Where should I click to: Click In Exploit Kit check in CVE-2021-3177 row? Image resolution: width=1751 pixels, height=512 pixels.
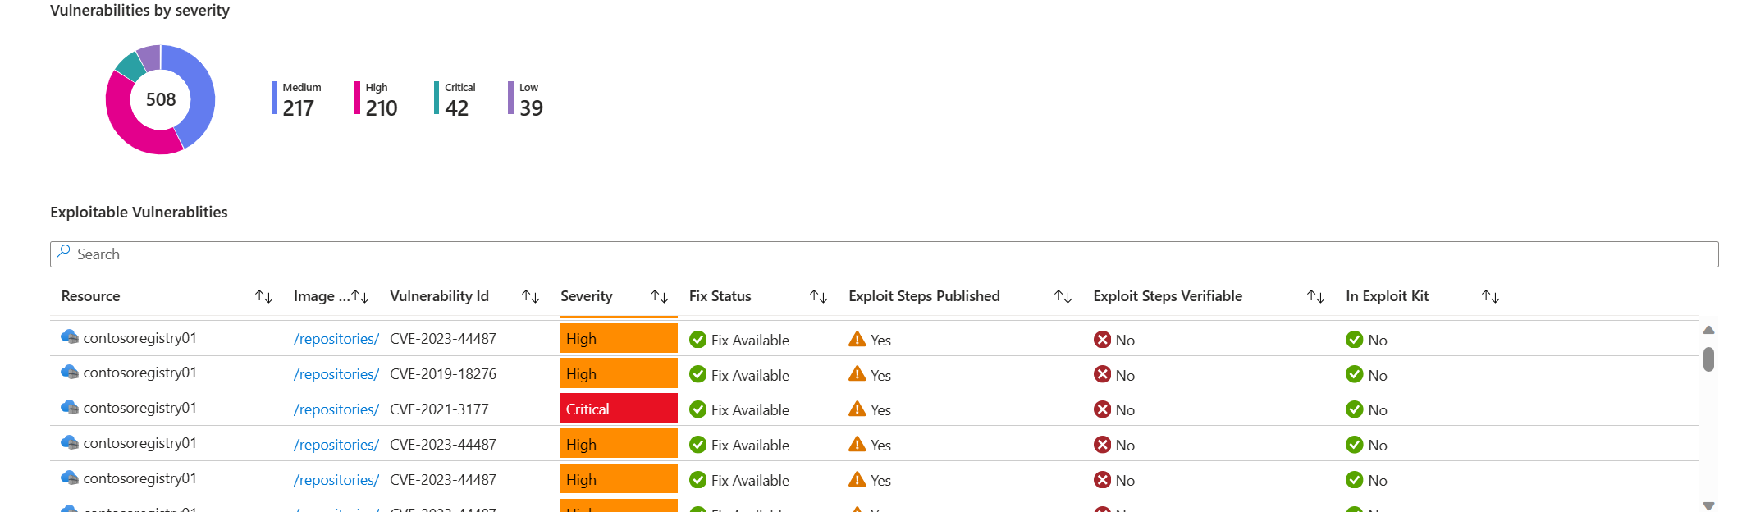[x=1355, y=409]
